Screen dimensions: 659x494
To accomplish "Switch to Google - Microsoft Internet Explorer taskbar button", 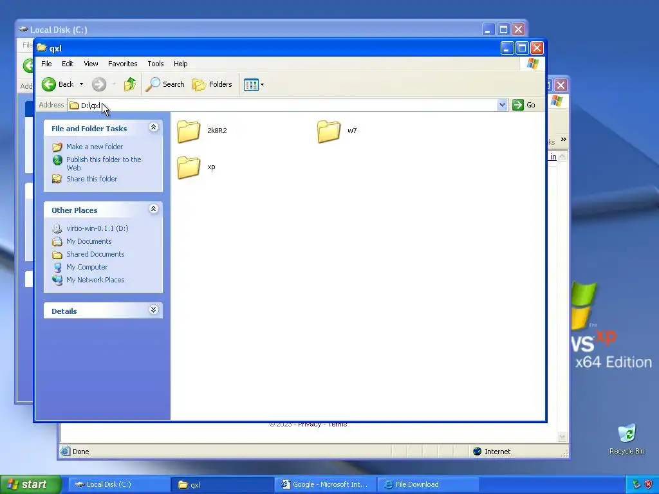I will coord(325,485).
